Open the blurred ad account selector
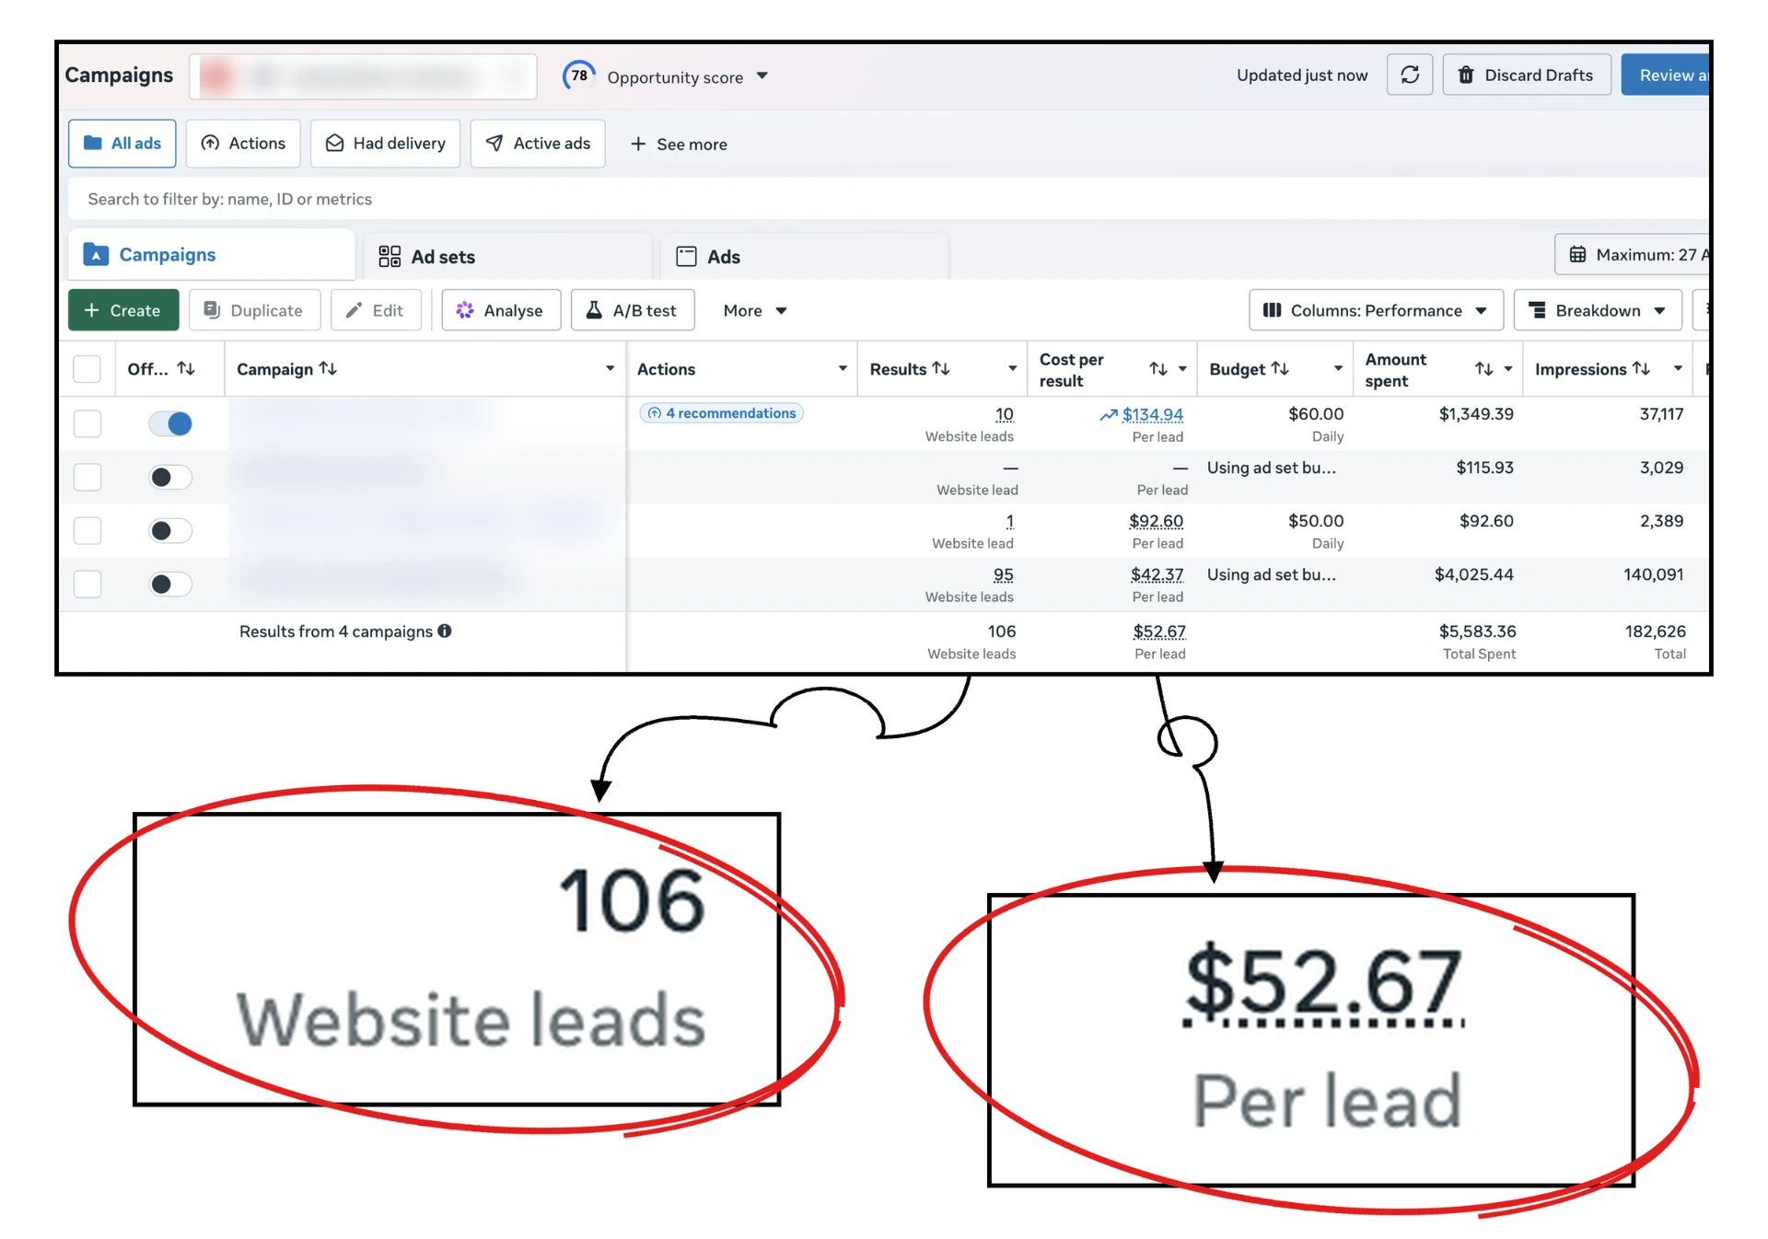This screenshot has height=1239, width=1768. (363, 76)
